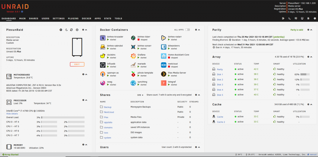The image size is (318, 157).
Task: Collapse the Users section
Action: click(x=199, y=147)
